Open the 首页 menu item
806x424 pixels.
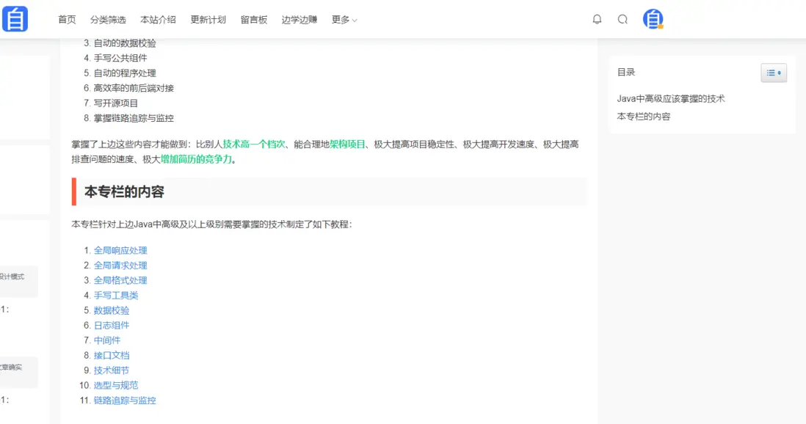coord(66,20)
